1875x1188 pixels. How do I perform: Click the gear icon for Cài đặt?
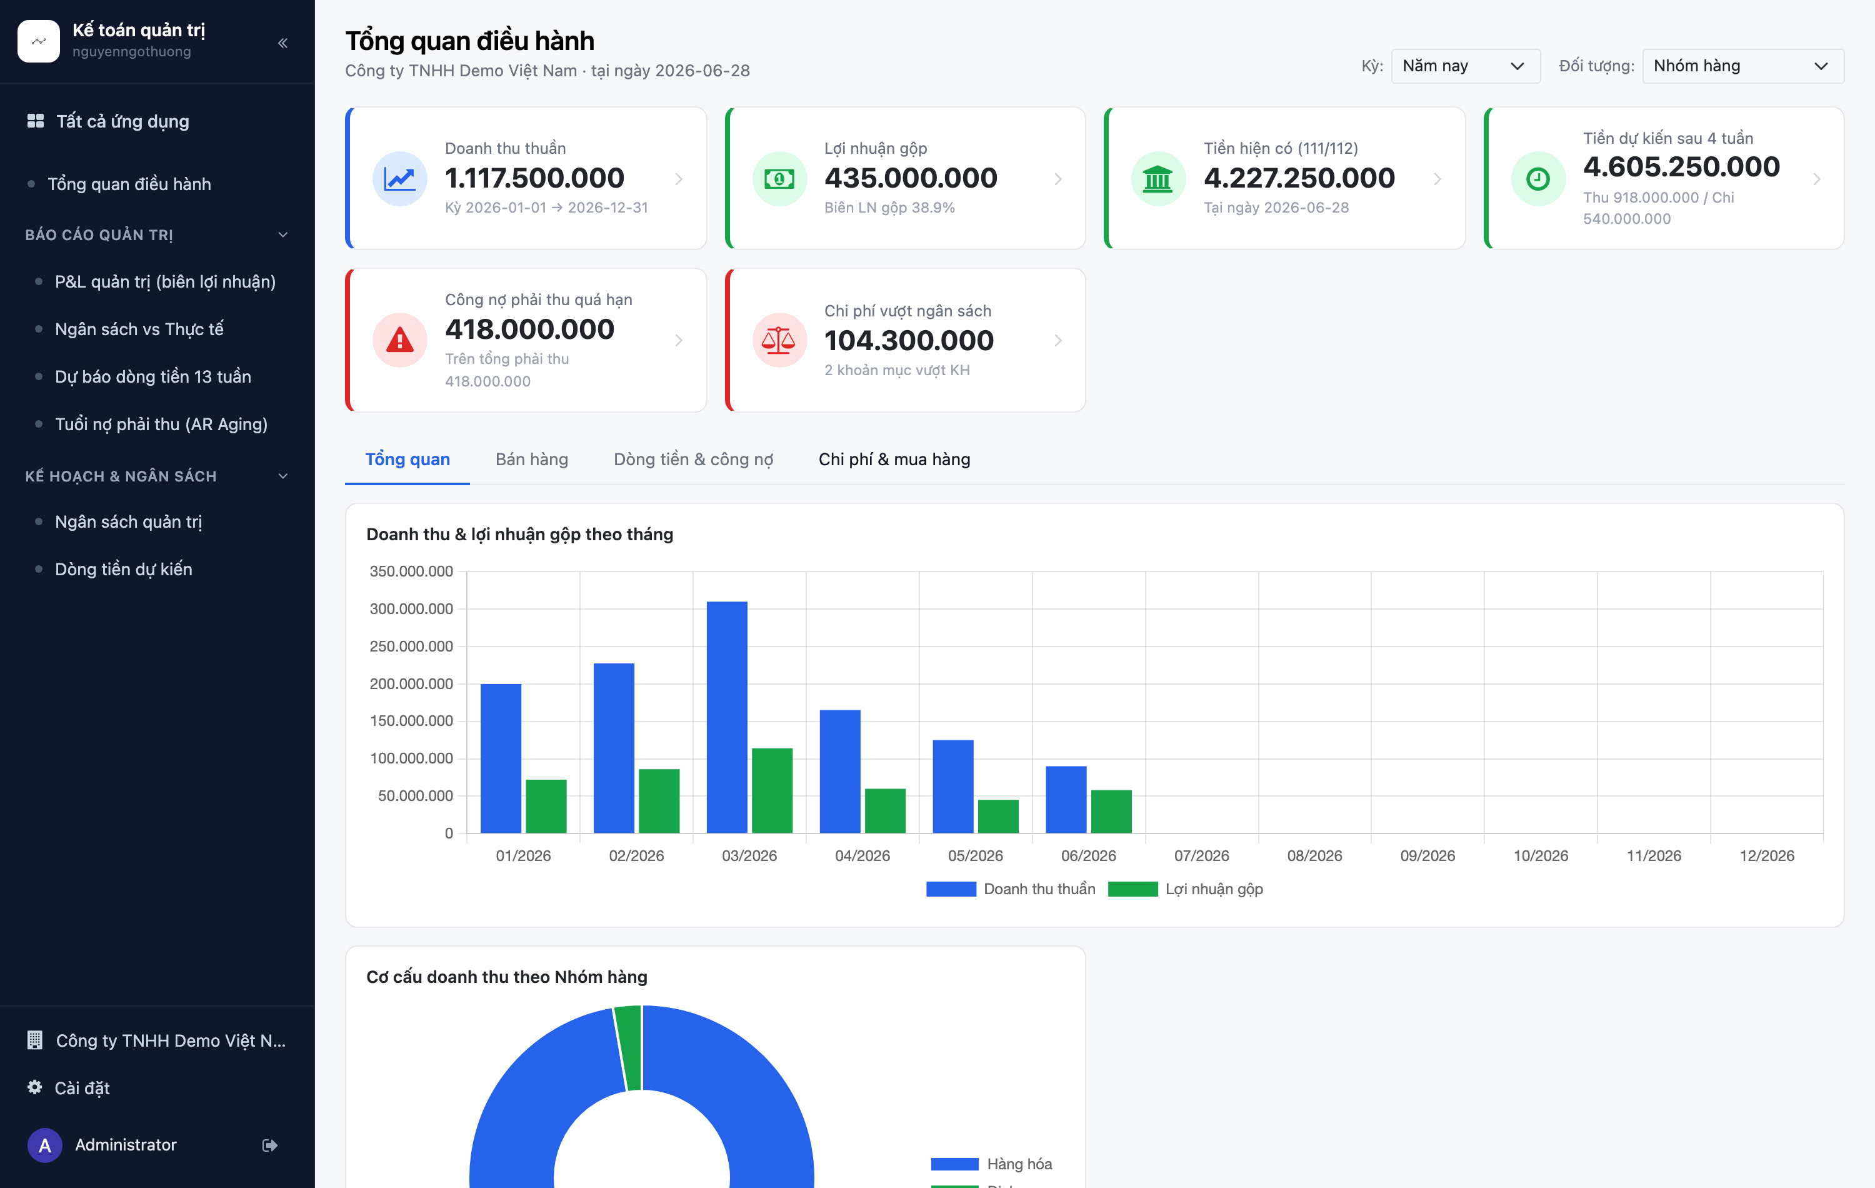point(34,1087)
